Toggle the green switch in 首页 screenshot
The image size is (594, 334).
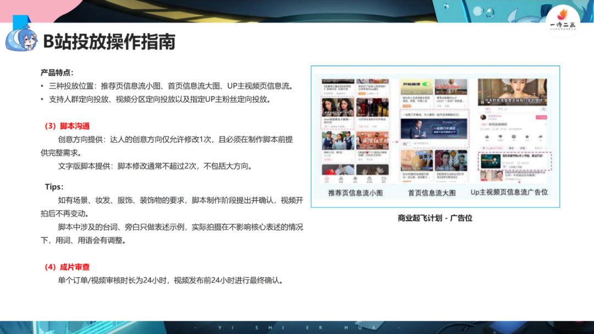pos(427,84)
